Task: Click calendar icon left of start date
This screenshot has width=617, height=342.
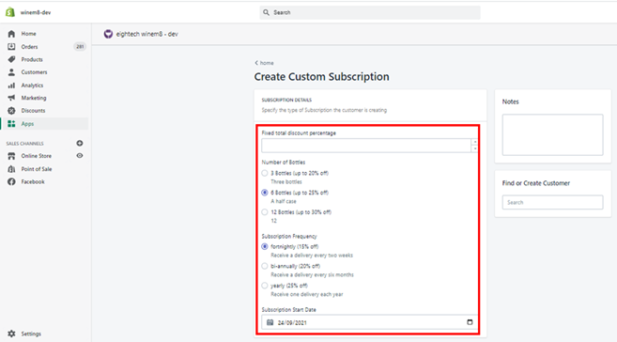Action: (x=270, y=322)
